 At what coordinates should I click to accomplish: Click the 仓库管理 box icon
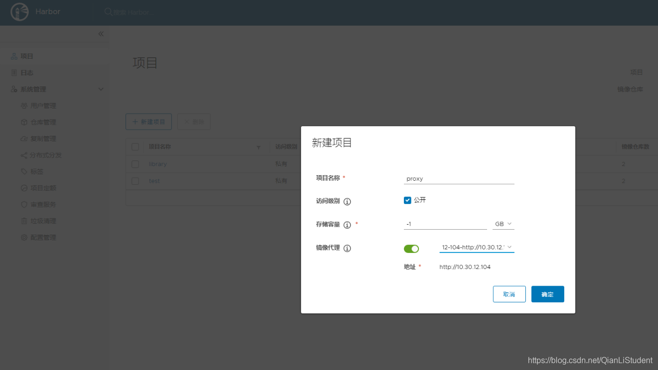click(24, 122)
